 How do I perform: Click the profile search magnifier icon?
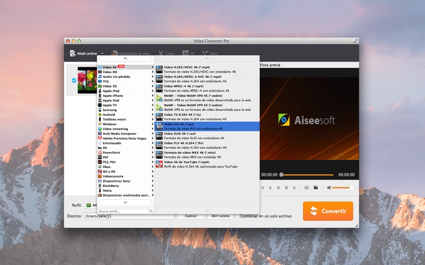click(x=151, y=211)
